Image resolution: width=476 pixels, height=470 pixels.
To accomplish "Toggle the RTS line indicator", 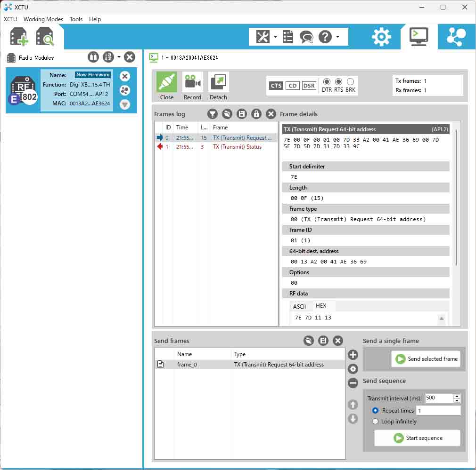I will pyautogui.click(x=338, y=82).
